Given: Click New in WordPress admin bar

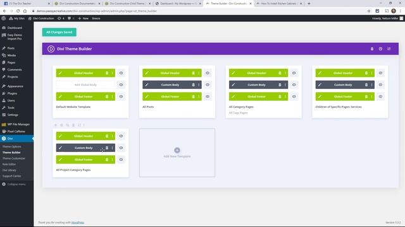Looking at the screenshot, I should pos(83,18).
